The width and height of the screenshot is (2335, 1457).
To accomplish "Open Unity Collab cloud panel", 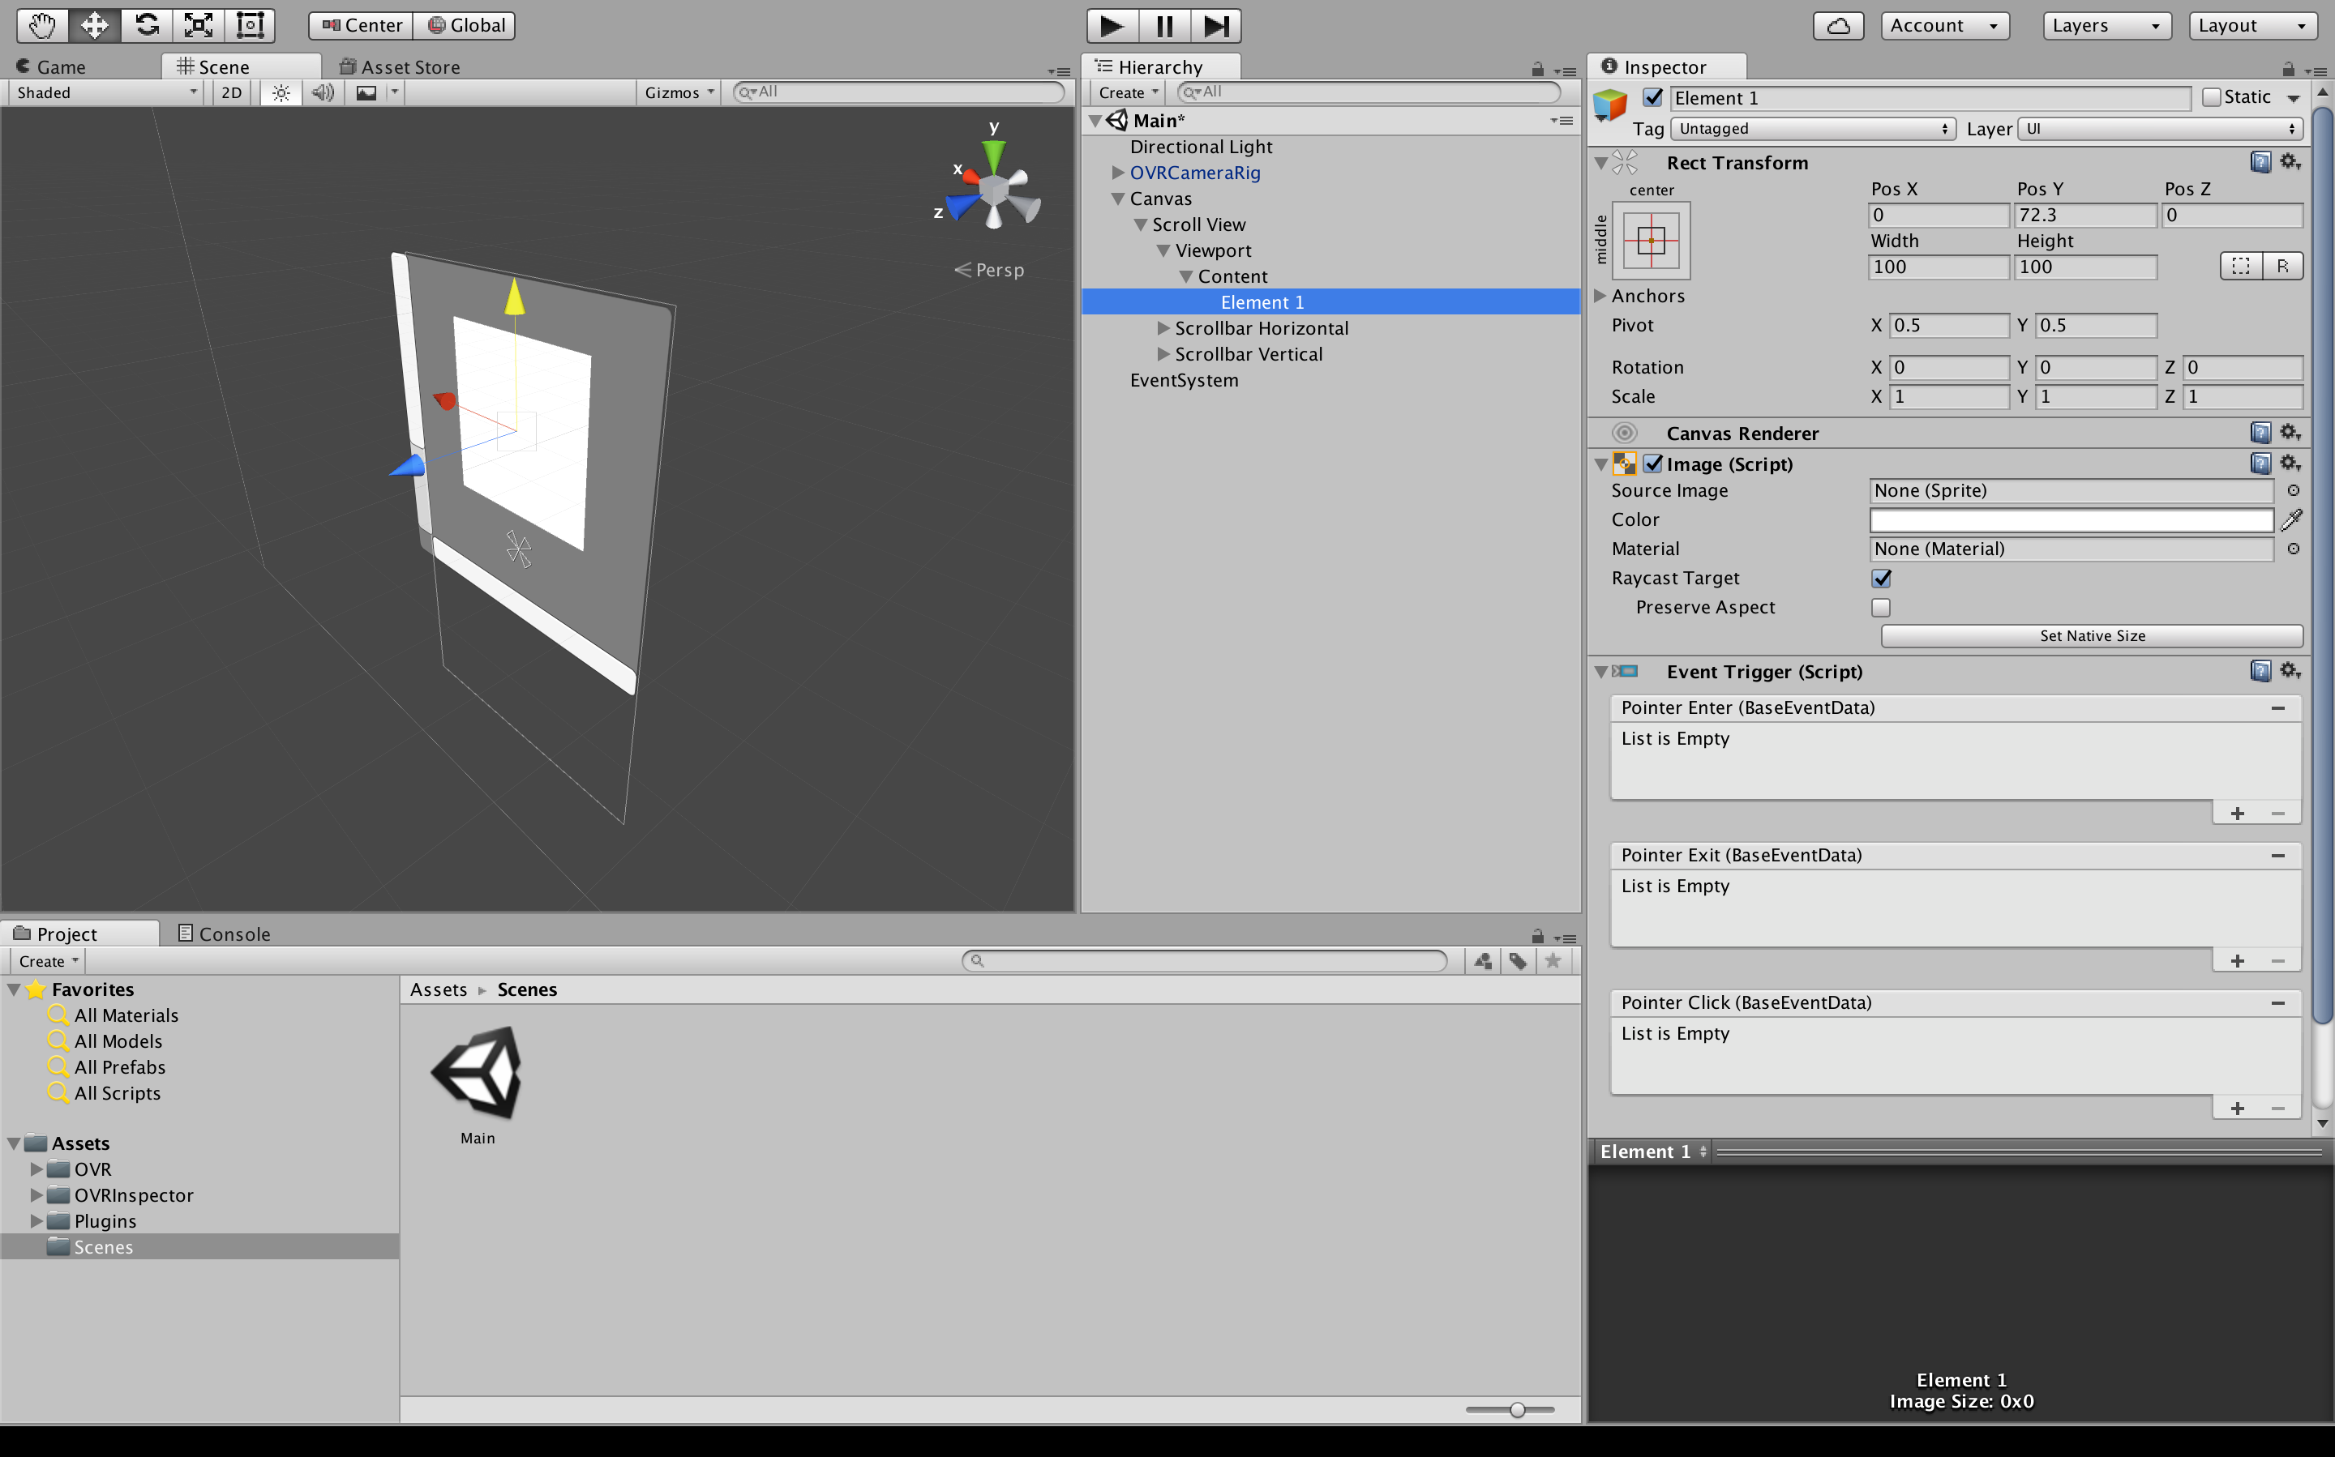I will click(1836, 25).
